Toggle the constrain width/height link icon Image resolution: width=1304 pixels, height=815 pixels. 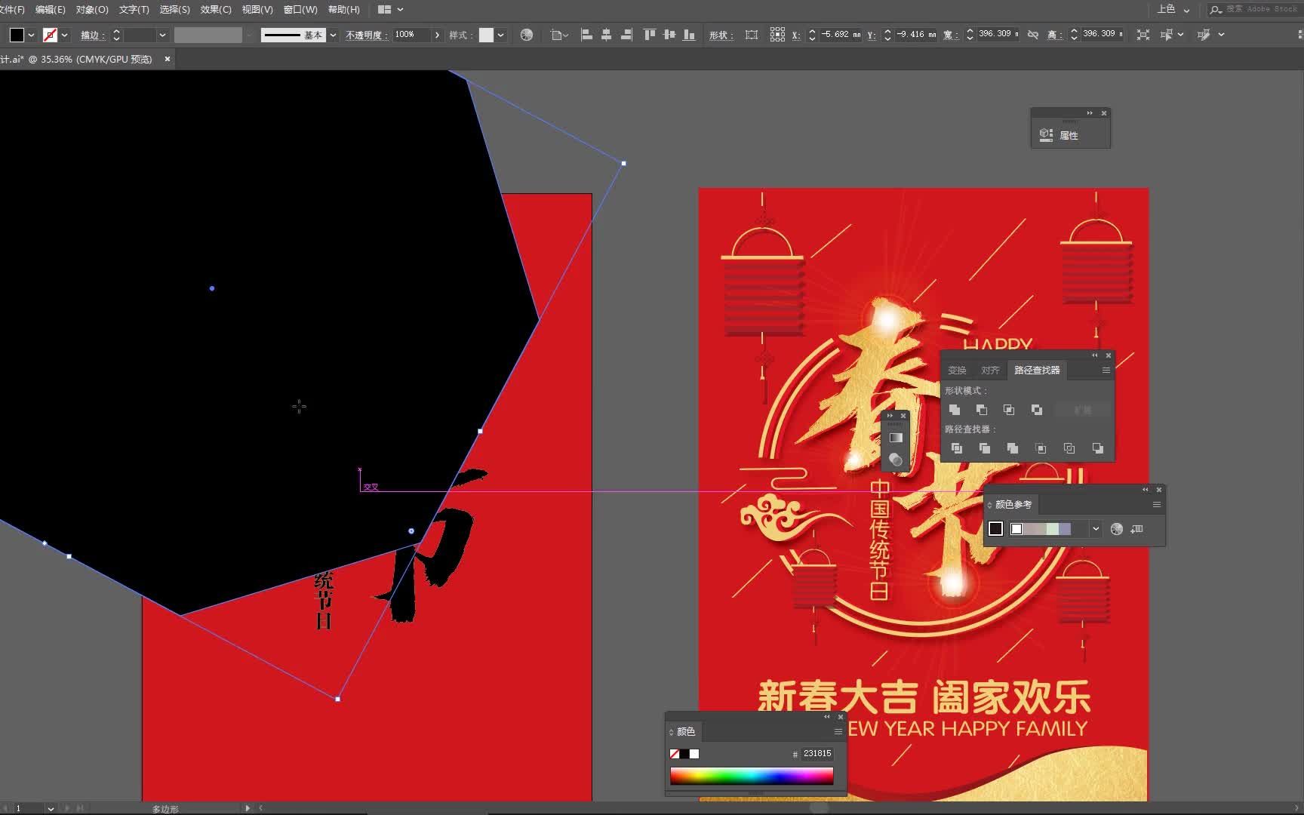pyautogui.click(x=1033, y=35)
